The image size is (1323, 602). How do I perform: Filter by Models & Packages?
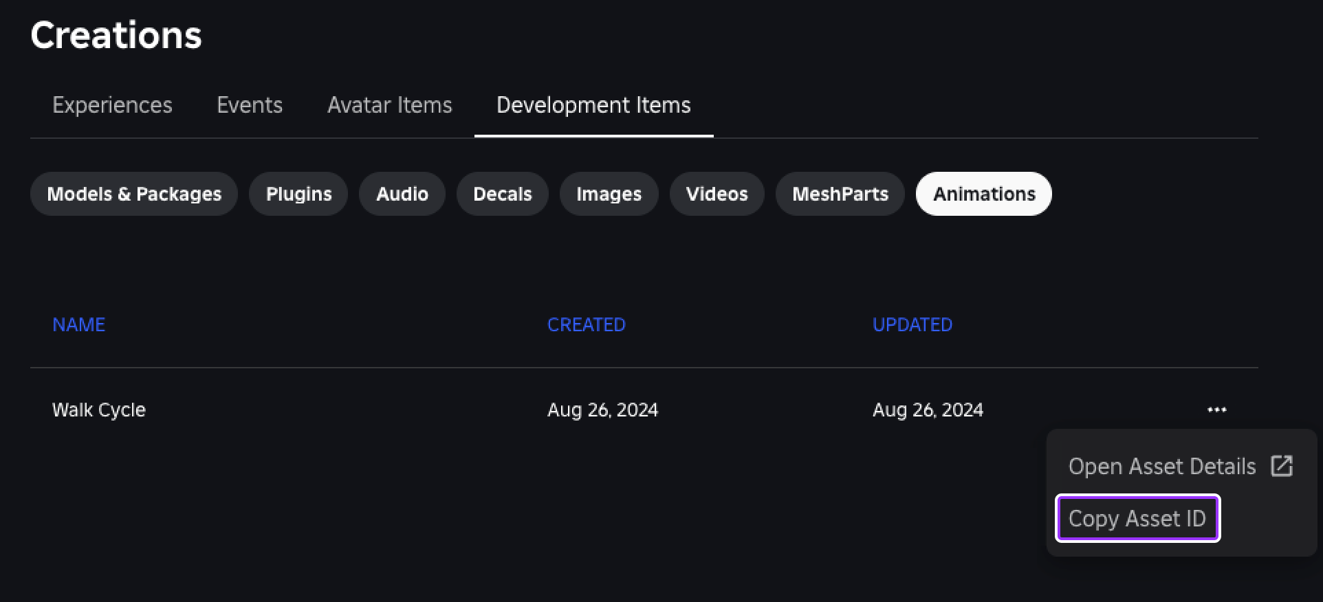[134, 194]
